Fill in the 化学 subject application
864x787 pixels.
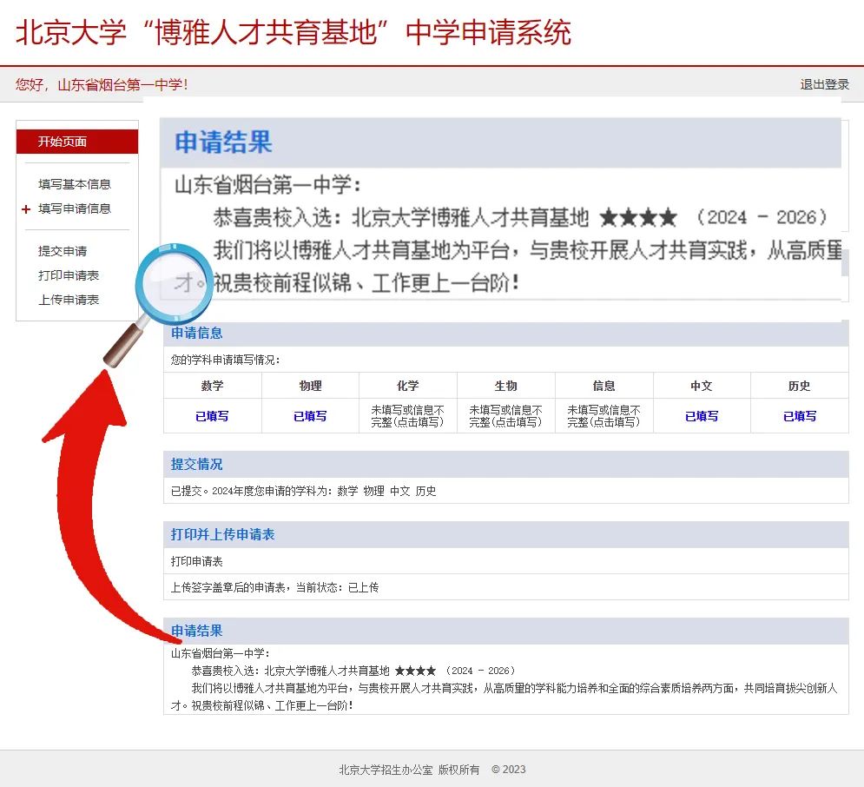tap(408, 416)
